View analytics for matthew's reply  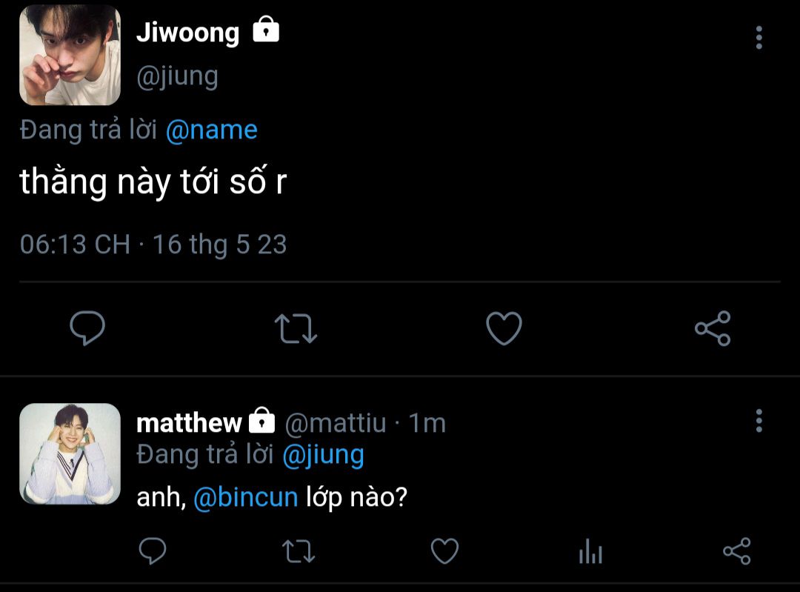[591, 551]
